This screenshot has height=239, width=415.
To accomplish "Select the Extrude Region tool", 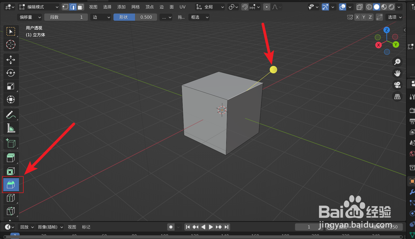I will 11,158.
